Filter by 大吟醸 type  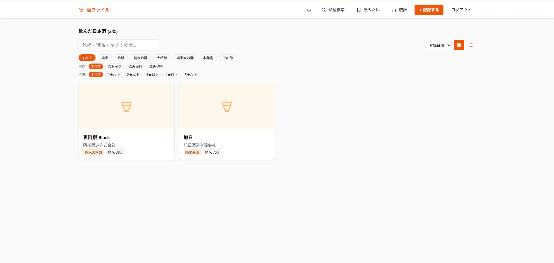click(x=162, y=58)
